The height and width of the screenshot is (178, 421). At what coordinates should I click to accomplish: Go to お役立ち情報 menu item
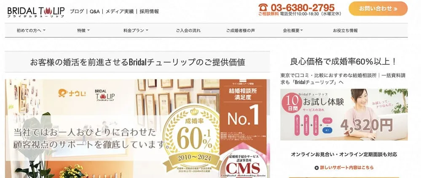(x=345, y=31)
